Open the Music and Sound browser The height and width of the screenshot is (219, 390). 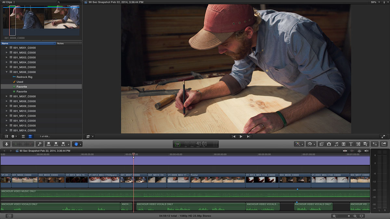click(x=336, y=144)
